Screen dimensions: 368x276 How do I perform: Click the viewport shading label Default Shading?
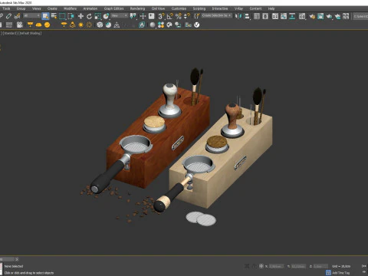coord(30,33)
